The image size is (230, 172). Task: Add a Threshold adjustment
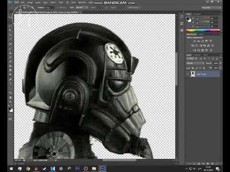tap(203, 50)
